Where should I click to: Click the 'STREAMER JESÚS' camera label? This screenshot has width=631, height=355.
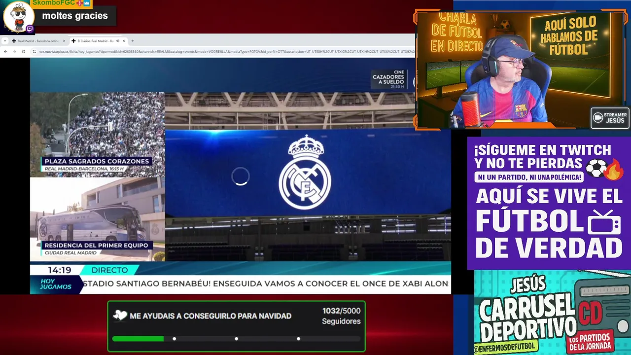[x=610, y=118]
